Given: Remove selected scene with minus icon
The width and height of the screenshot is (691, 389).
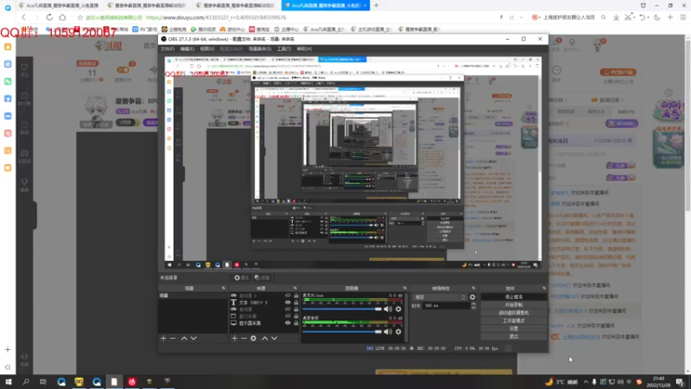Looking at the screenshot, I should coord(173,338).
